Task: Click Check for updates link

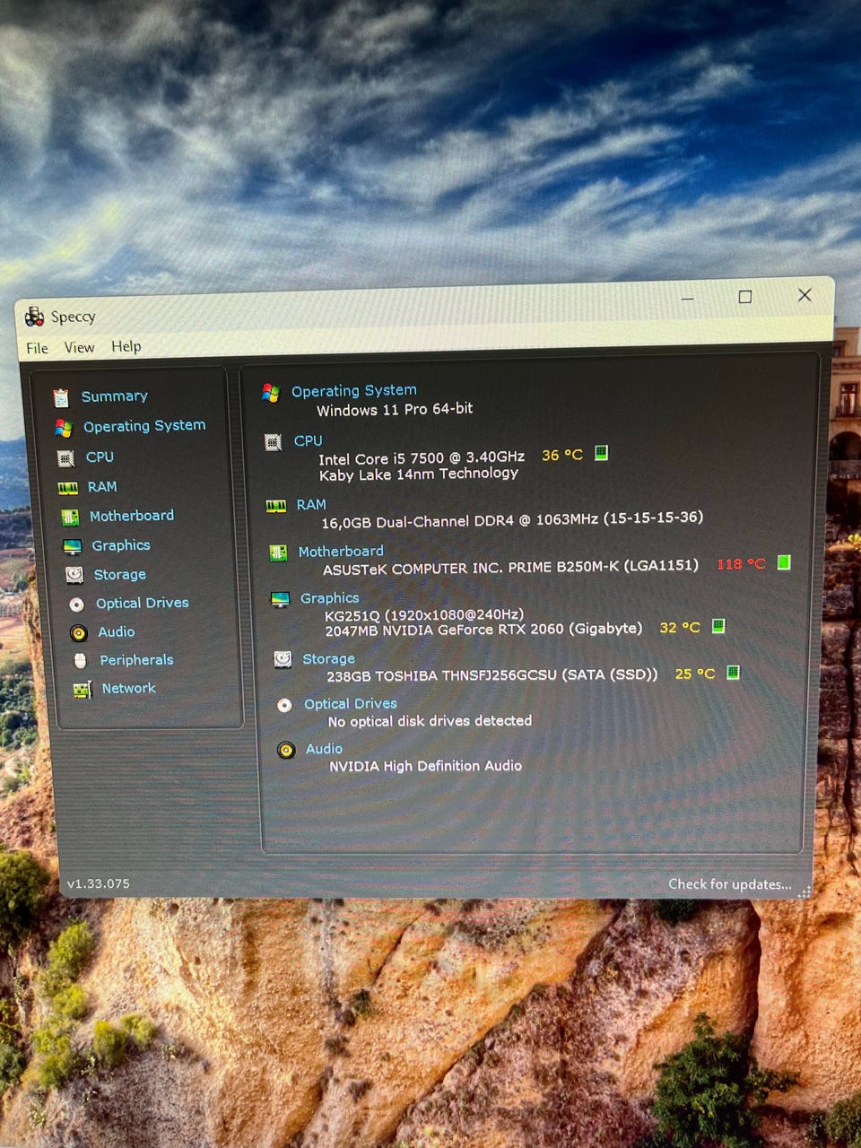Action: (x=730, y=884)
